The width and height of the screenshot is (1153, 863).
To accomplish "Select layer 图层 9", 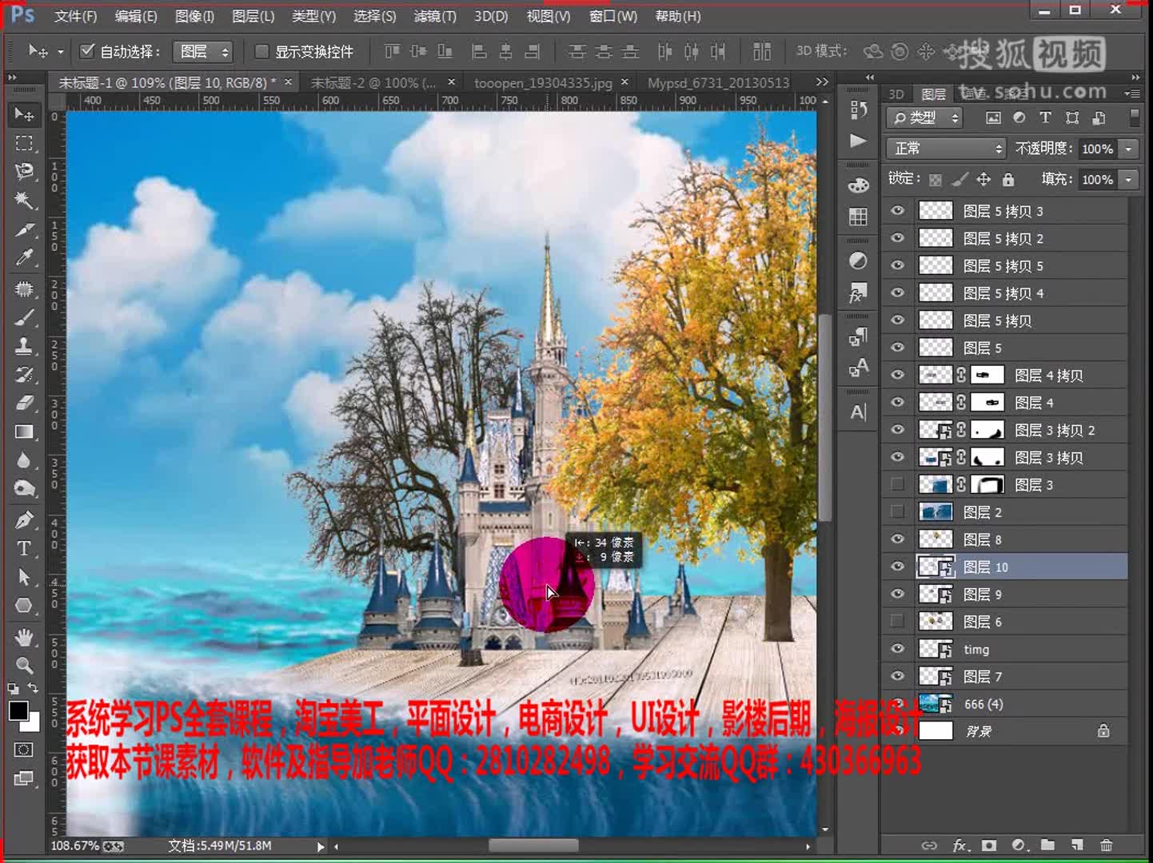I will point(1006,594).
